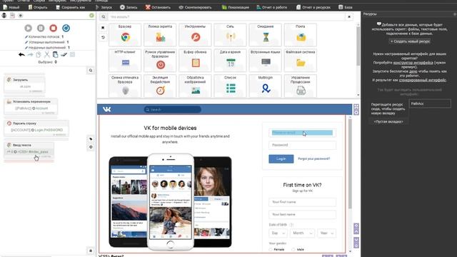This screenshot has width=457, height=257.
Task: Open the Браузер actions module
Action: [x=125, y=35]
